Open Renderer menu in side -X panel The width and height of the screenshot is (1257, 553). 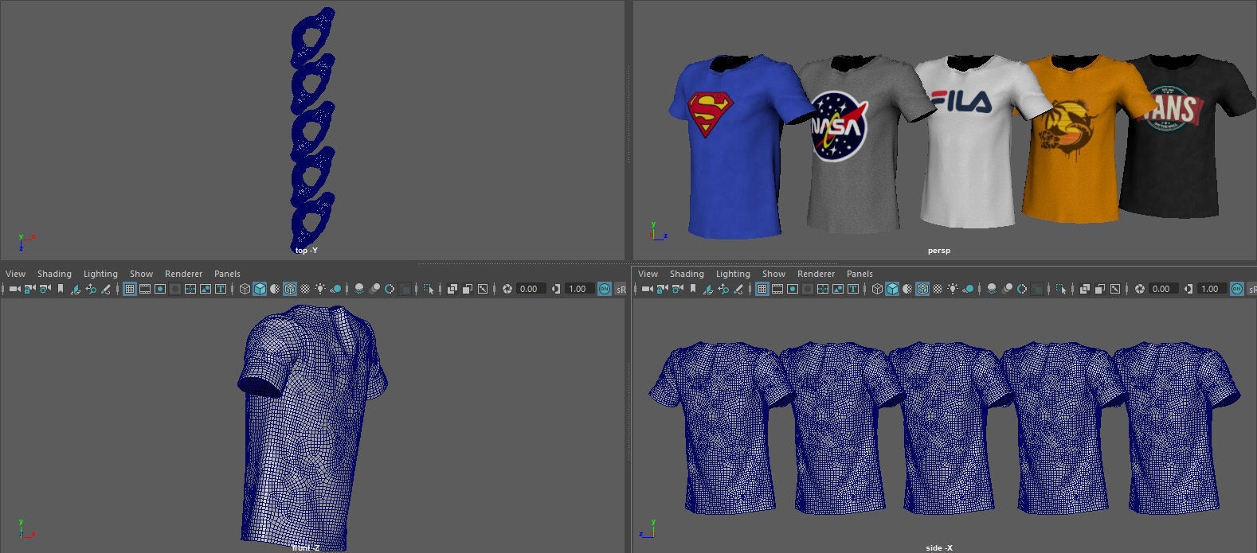coord(816,274)
